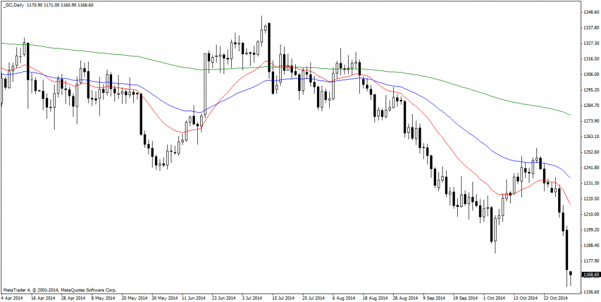Click the 1306.00 price level on axis
The height and width of the screenshot is (302, 601).
tap(590, 75)
